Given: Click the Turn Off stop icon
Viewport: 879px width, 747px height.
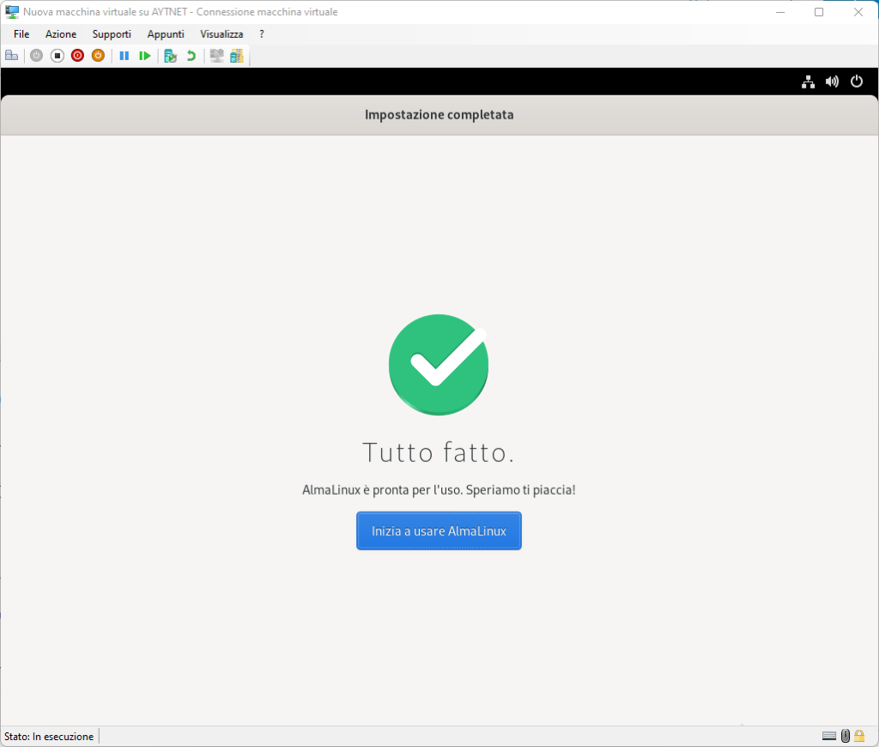Looking at the screenshot, I should [x=58, y=56].
